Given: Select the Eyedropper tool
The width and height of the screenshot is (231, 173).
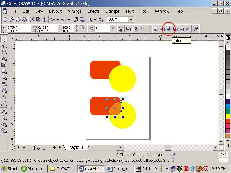Looking at the screenshot, I should pyautogui.click(x=4, y=111).
